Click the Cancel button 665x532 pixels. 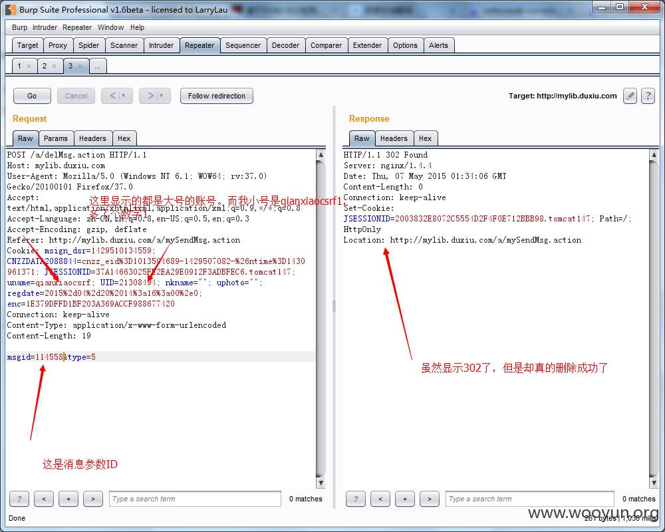[76, 96]
